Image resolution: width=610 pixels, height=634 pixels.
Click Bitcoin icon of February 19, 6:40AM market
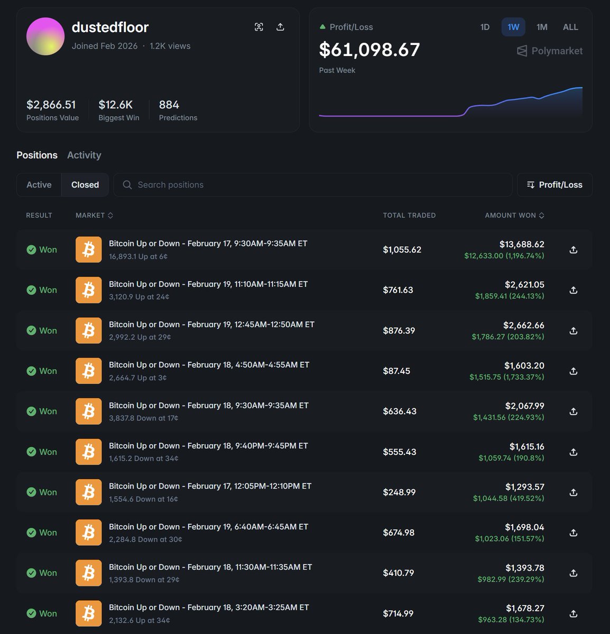pyautogui.click(x=88, y=533)
